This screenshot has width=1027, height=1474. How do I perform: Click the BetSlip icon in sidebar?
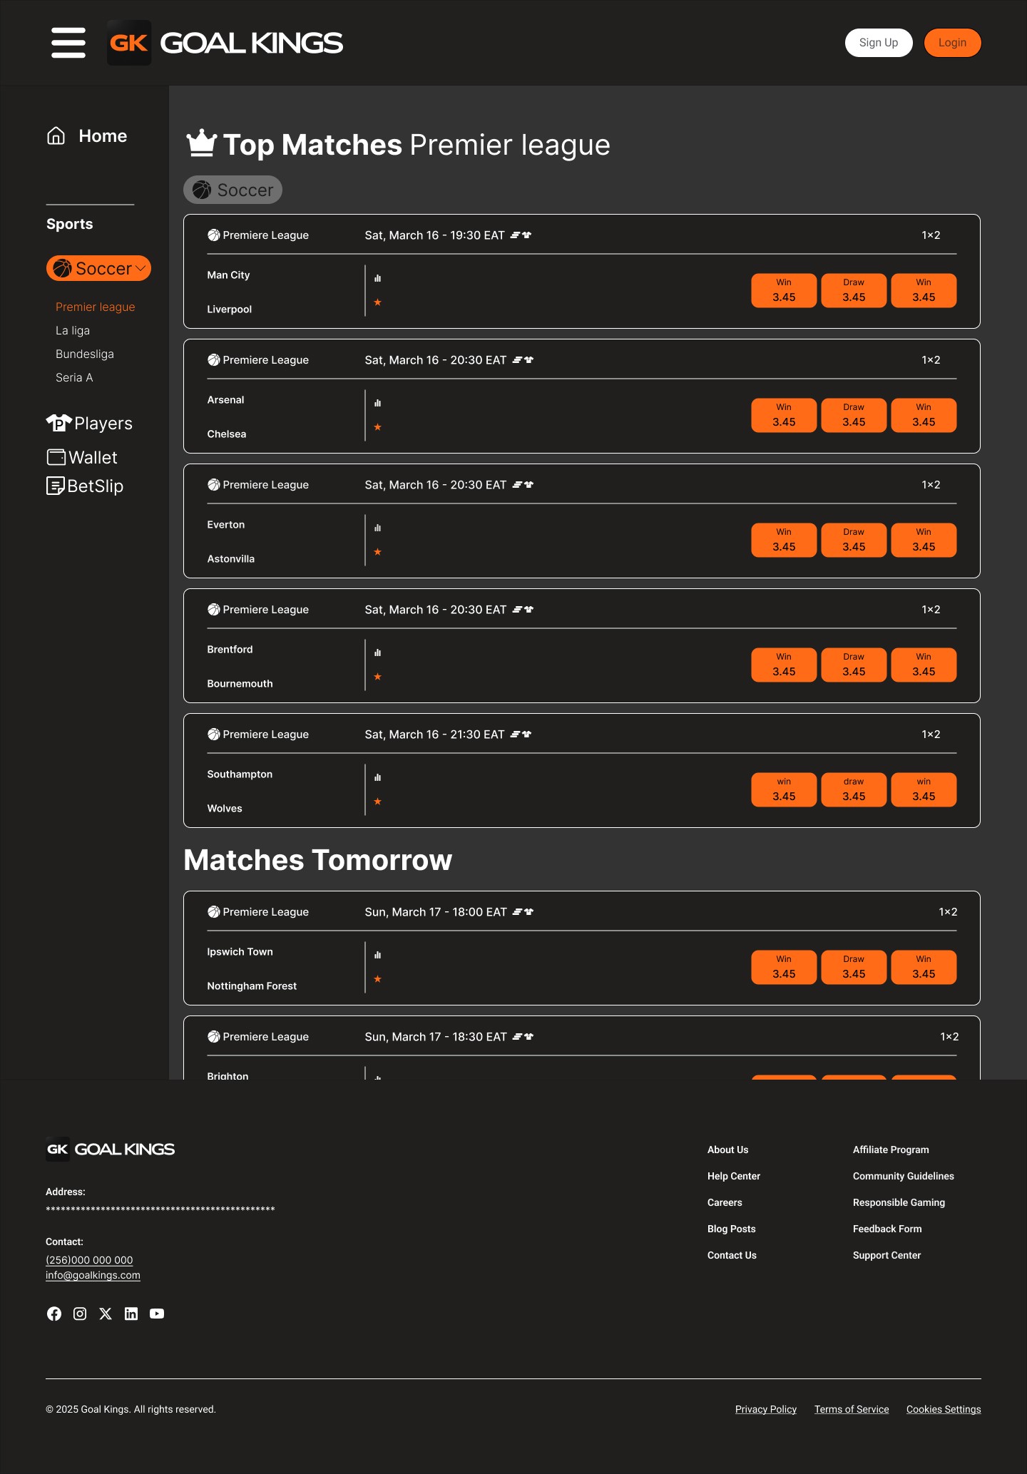click(56, 486)
